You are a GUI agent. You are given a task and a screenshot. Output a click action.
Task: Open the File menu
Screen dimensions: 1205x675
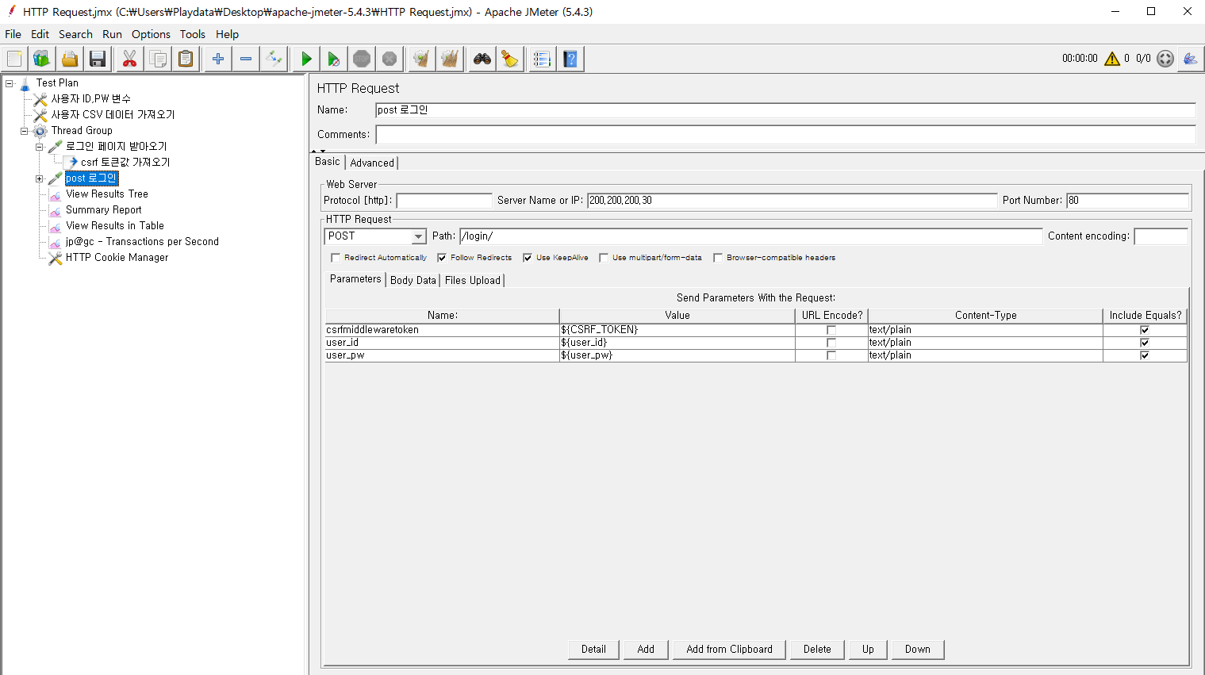pyautogui.click(x=13, y=34)
